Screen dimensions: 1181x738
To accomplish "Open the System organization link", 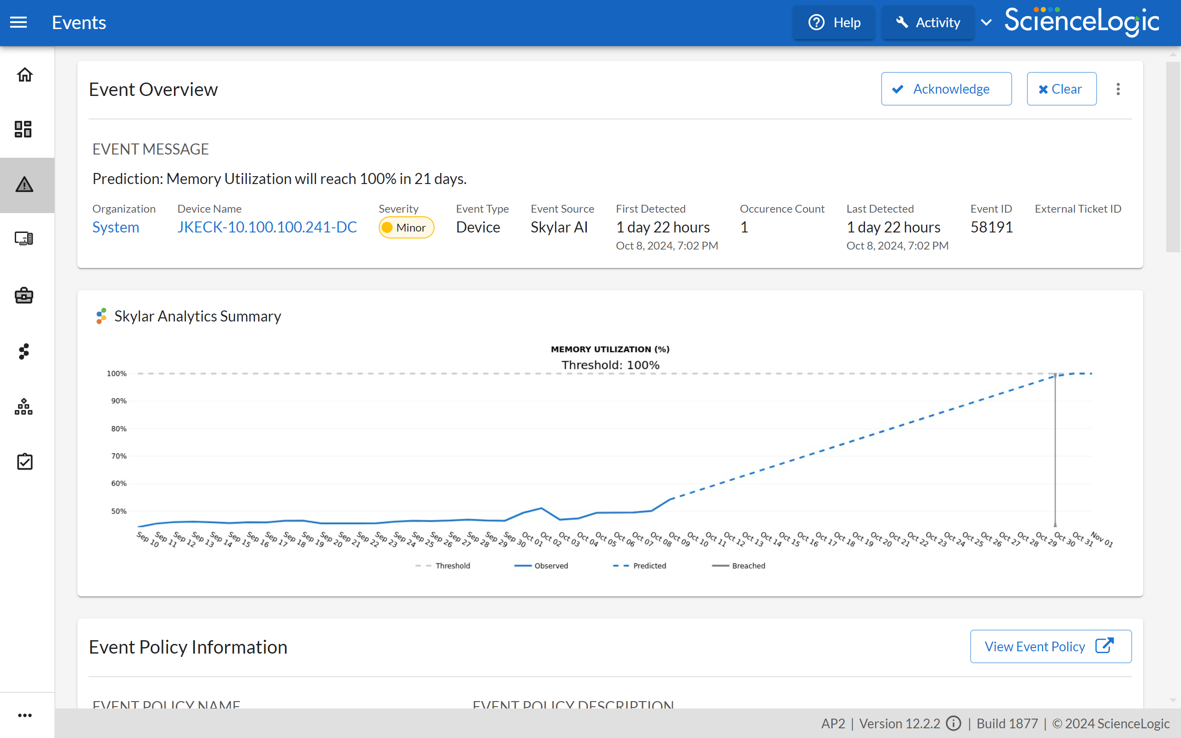I will click(116, 227).
